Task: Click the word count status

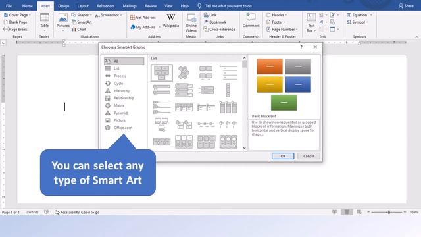Action: click(32, 212)
